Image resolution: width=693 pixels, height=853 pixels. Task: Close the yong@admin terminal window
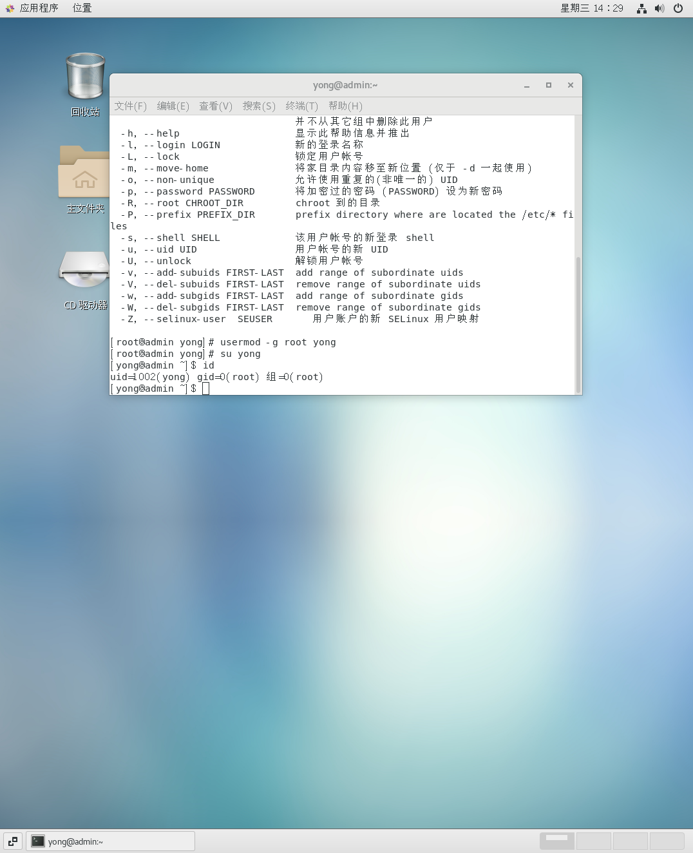[571, 85]
